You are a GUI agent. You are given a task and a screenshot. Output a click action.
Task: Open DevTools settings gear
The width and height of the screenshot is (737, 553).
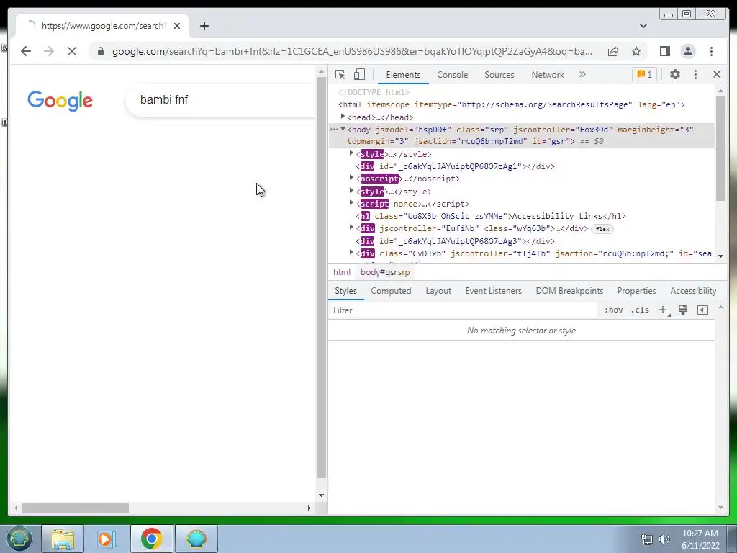(x=674, y=74)
